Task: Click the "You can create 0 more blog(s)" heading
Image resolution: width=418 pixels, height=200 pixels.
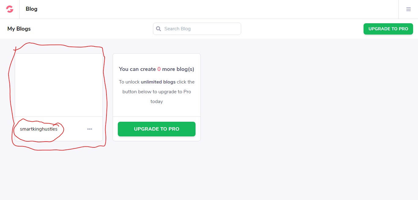Action: click(157, 69)
